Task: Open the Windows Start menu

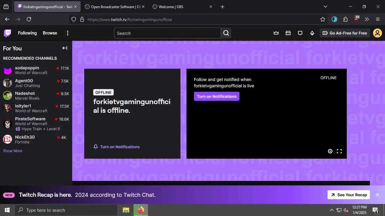Action: tap(7, 210)
